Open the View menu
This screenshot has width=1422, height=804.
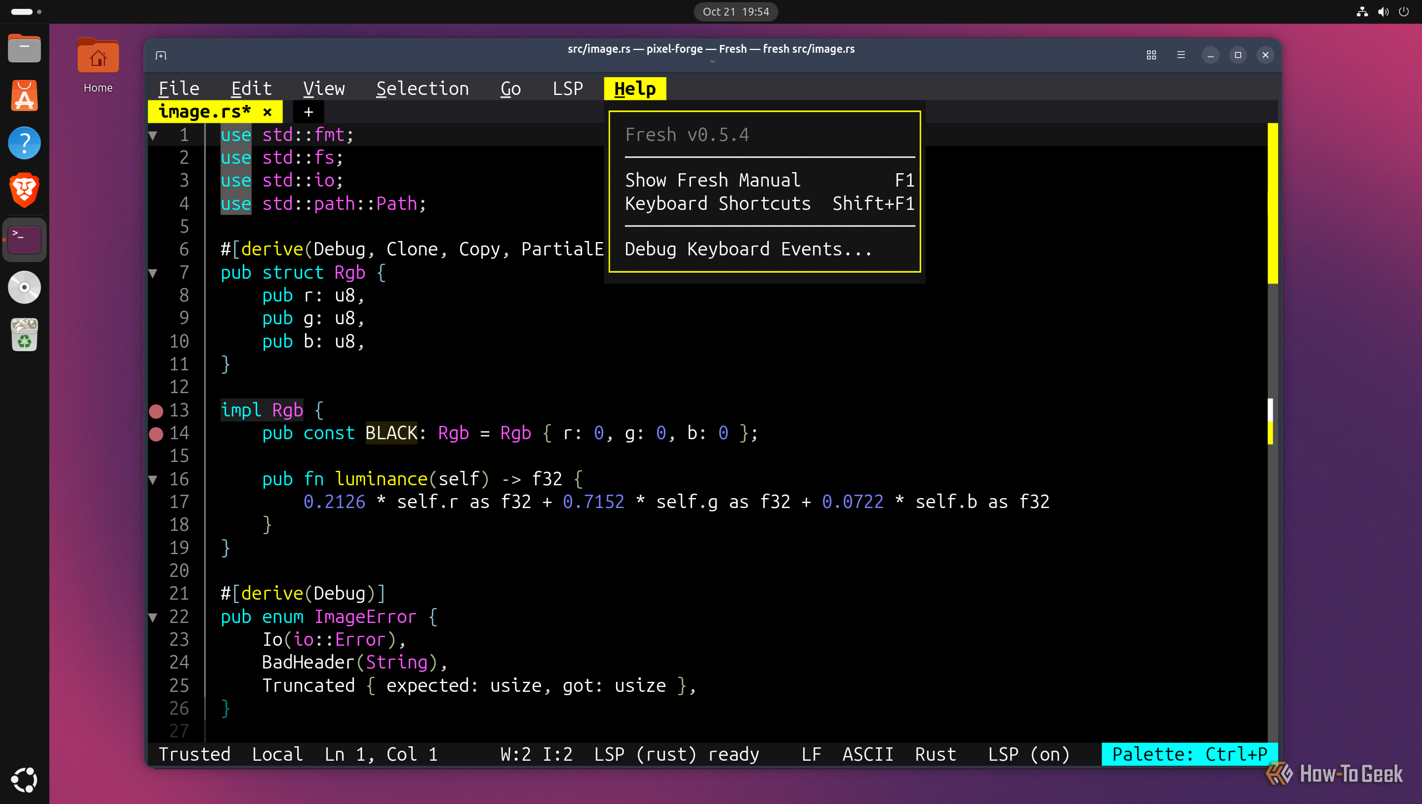point(324,89)
